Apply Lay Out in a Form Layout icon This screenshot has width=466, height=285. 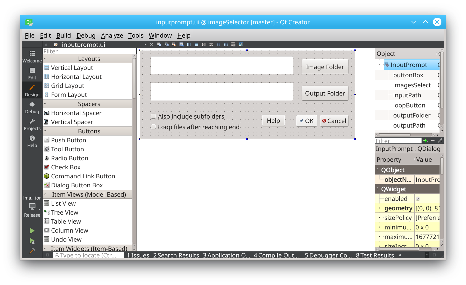tap(218, 44)
